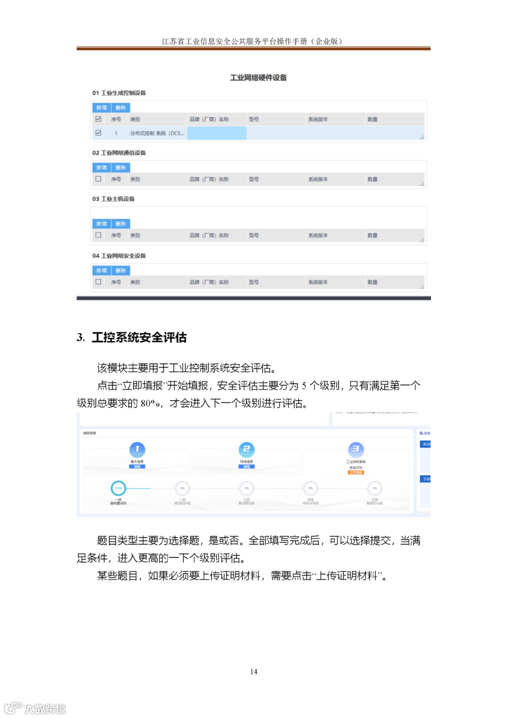The width and height of the screenshot is (507, 718).
Task: Click row number 1 cell in section 01
Action: click(x=116, y=133)
